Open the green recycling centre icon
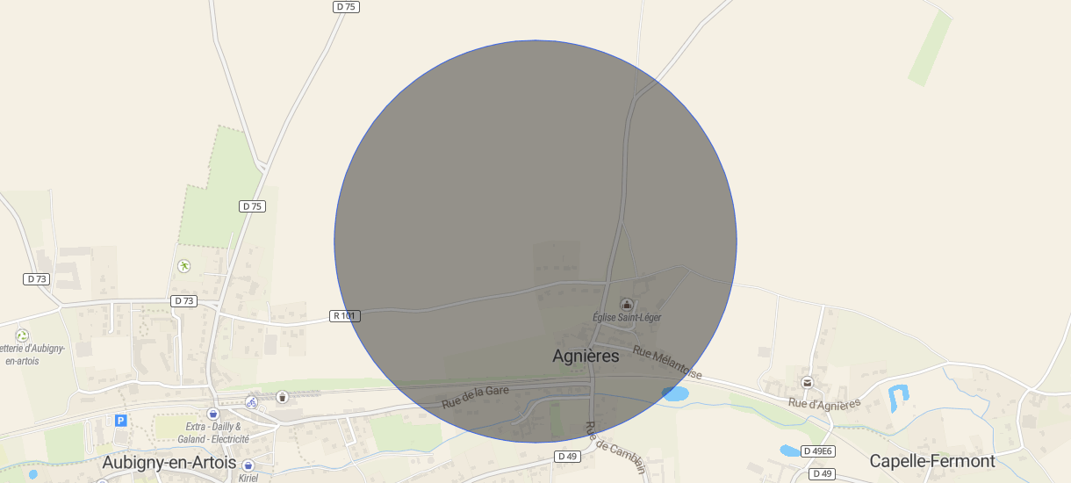Viewport: 1071px width, 483px height. [22, 335]
